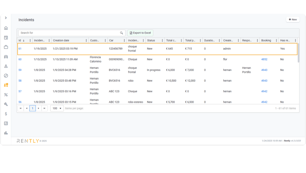Sort by Total price column header
Screen dimensions: 306x173
pos(190,40)
